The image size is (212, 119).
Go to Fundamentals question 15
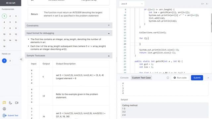(x=16, y=40)
